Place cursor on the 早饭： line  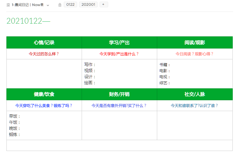[x=15, y=116]
